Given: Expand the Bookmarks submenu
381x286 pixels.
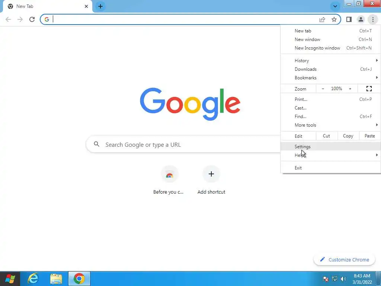Looking at the screenshot, I should click(x=330, y=78).
